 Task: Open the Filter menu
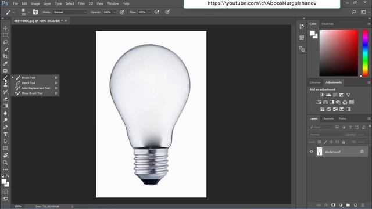[x=81, y=3]
